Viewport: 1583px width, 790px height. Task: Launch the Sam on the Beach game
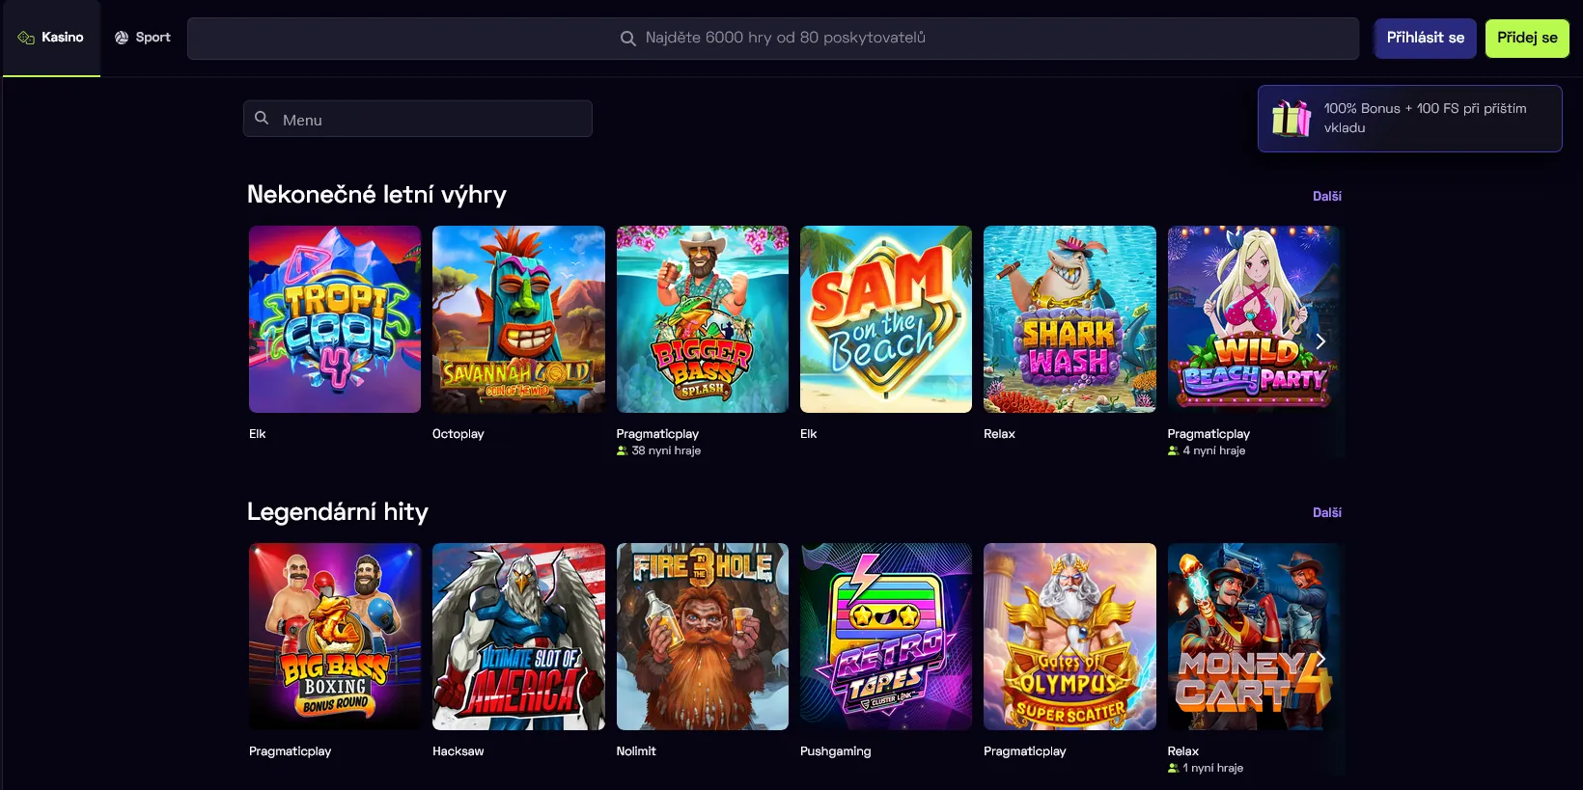pos(885,319)
